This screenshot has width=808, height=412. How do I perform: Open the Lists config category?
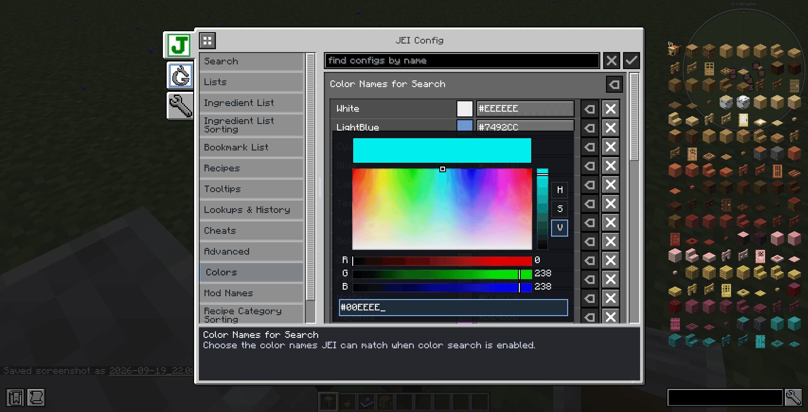pos(252,82)
